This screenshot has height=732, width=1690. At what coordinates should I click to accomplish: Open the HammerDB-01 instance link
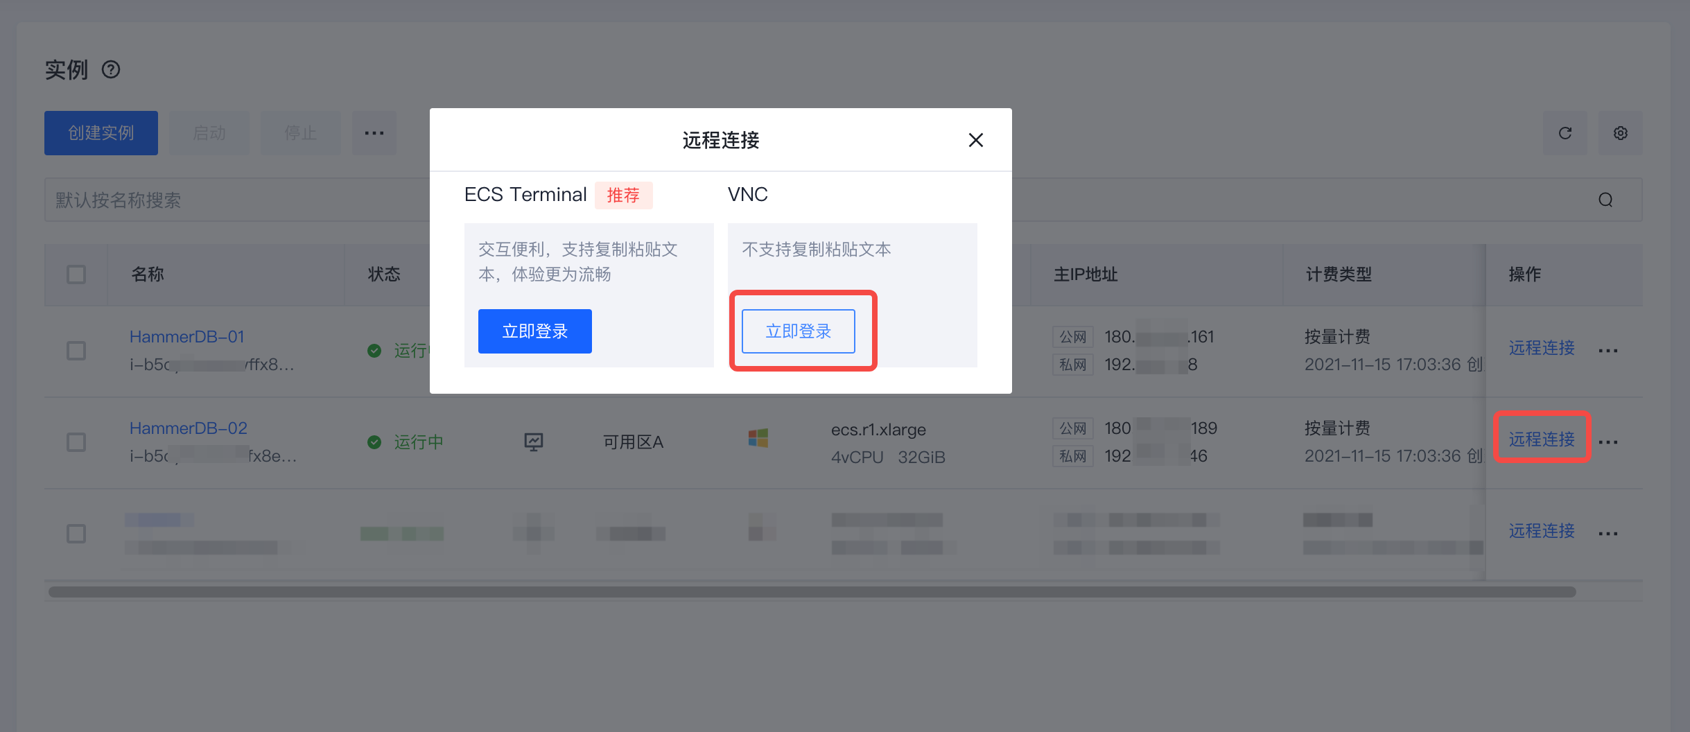pyautogui.click(x=187, y=337)
